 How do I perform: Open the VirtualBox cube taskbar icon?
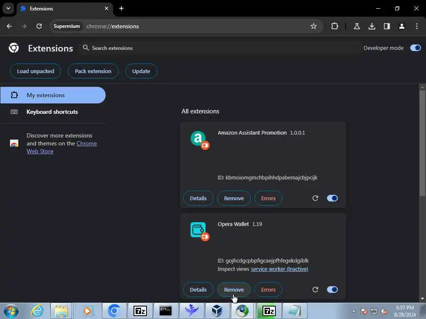click(217, 311)
